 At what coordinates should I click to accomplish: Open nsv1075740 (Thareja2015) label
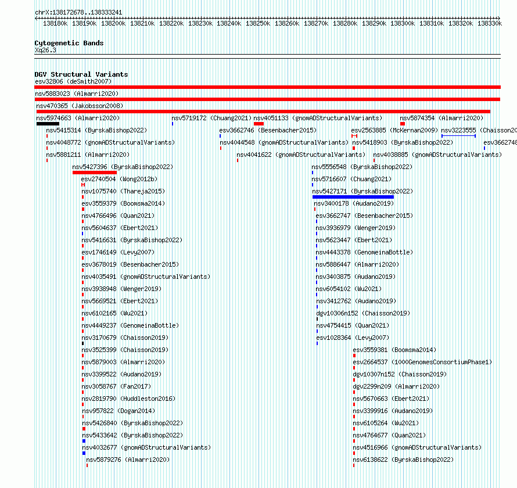coord(123,191)
